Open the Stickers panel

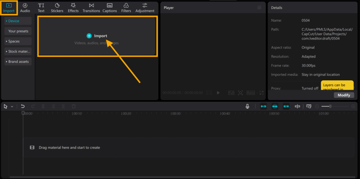point(57,8)
